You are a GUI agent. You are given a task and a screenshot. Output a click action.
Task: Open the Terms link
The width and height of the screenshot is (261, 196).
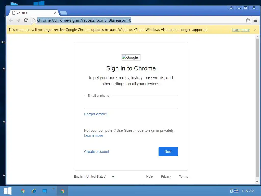point(183,177)
